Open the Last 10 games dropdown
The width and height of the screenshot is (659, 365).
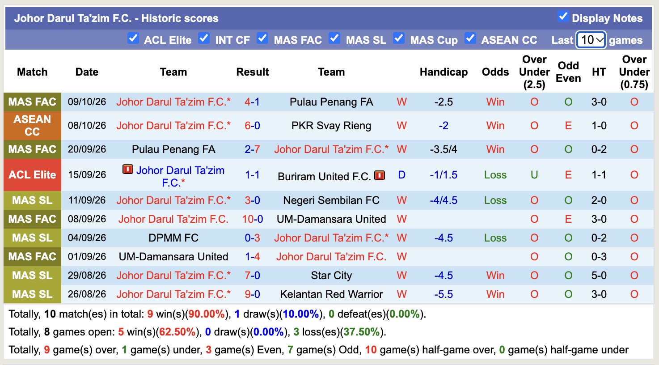tap(591, 40)
